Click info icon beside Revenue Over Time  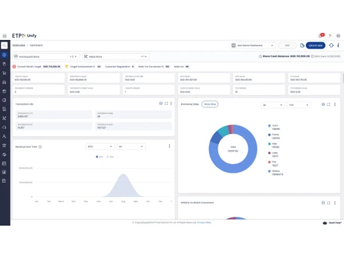[40, 147]
